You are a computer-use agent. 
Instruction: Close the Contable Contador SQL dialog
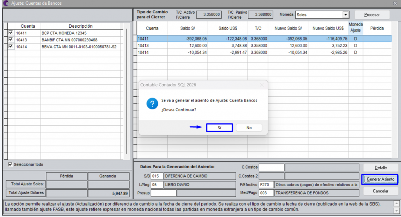262,85
